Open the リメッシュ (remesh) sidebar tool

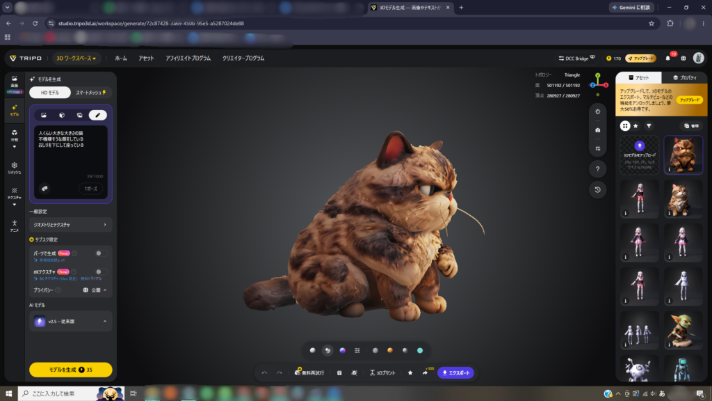tap(14, 168)
